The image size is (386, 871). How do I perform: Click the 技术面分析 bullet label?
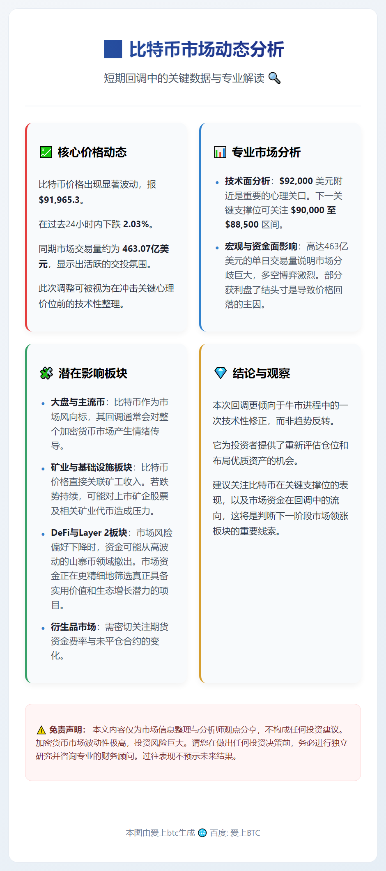pyautogui.click(x=248, y=181)
